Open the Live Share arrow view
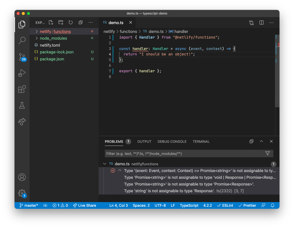This screenshot has width=294, height=228. pyautogui.click(x=22, y=122)
